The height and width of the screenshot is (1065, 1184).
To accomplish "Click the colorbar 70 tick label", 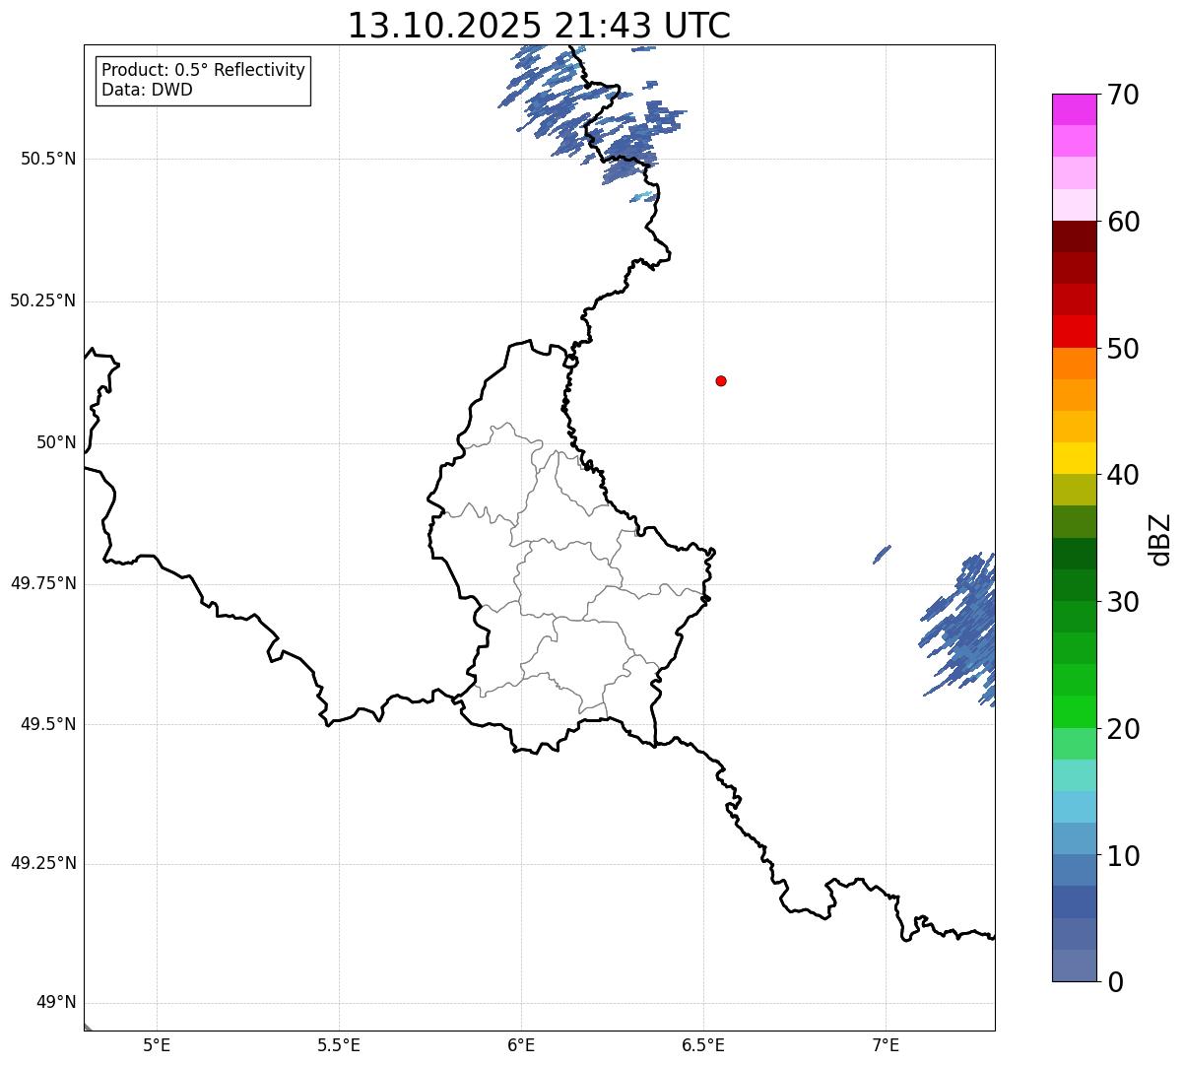I will (1123, 95).
